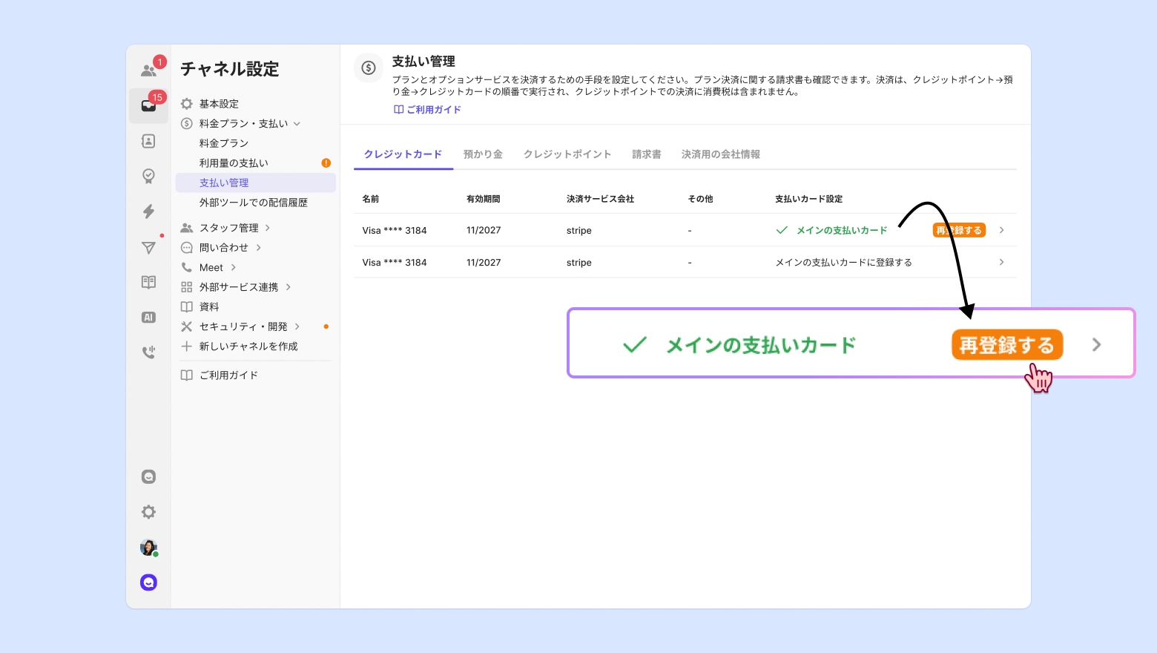
Task: Click the user profile avatar
Action: pyautogui.click(x=148, y=548)
